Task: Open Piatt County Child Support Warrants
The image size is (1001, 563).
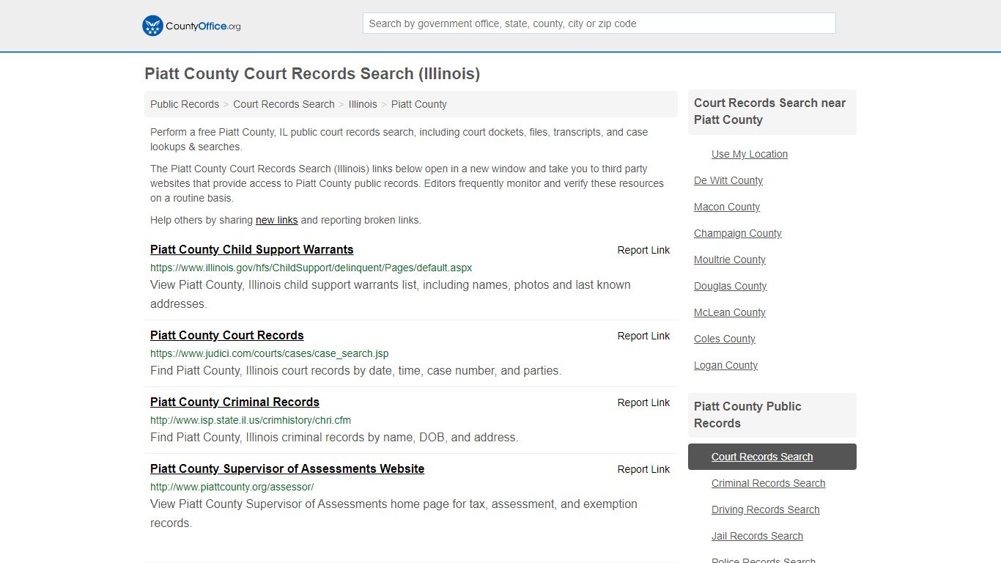Action: pyautogui.click(x=252, y=249)
